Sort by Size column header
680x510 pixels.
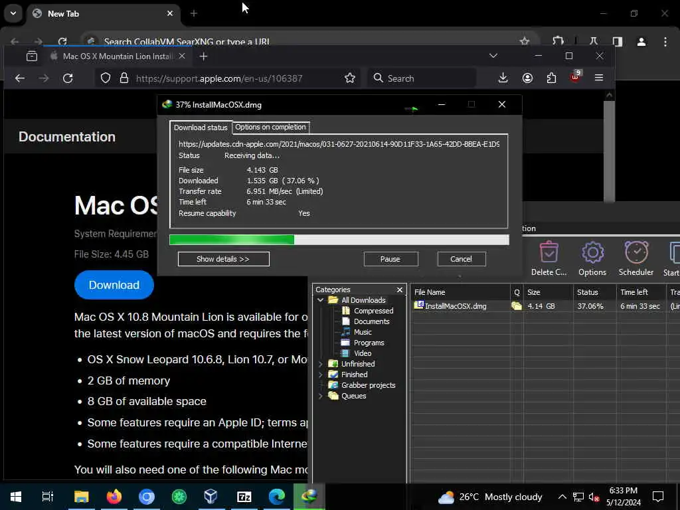tap(548, 292)
